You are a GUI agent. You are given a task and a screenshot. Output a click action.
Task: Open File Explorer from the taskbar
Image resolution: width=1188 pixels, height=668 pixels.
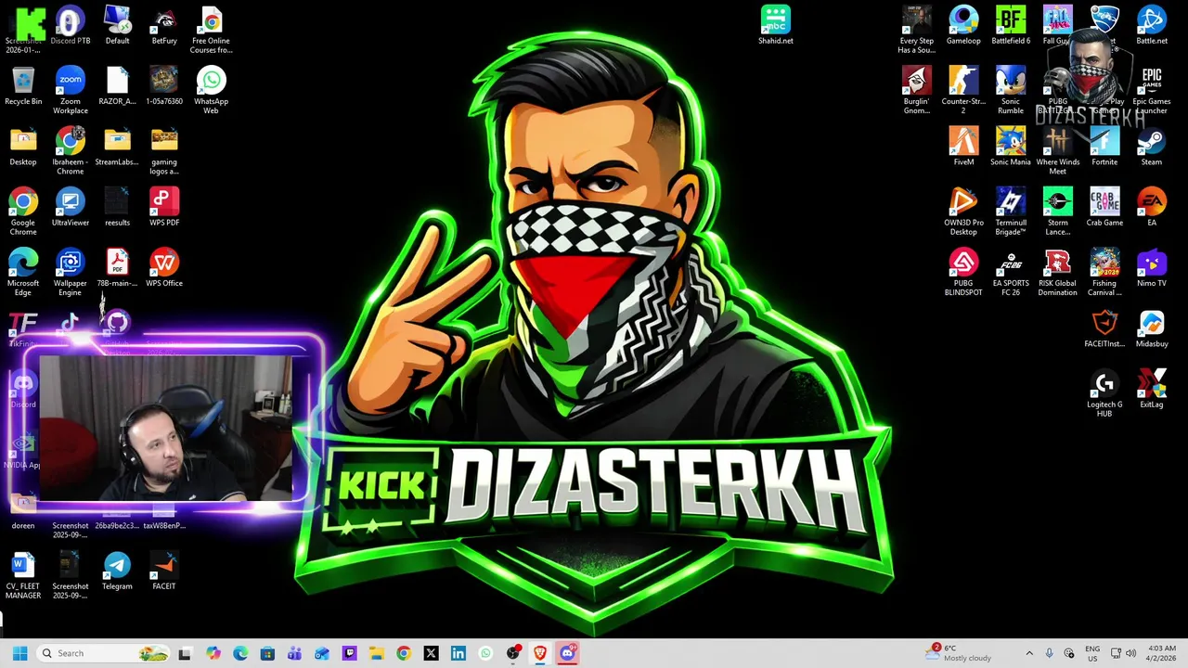click(x=376, y=653)
